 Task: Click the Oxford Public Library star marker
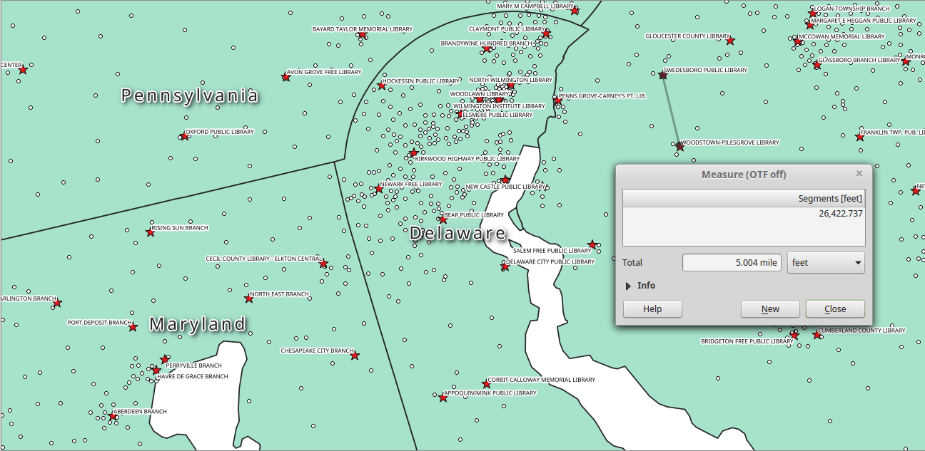(183, 135)
